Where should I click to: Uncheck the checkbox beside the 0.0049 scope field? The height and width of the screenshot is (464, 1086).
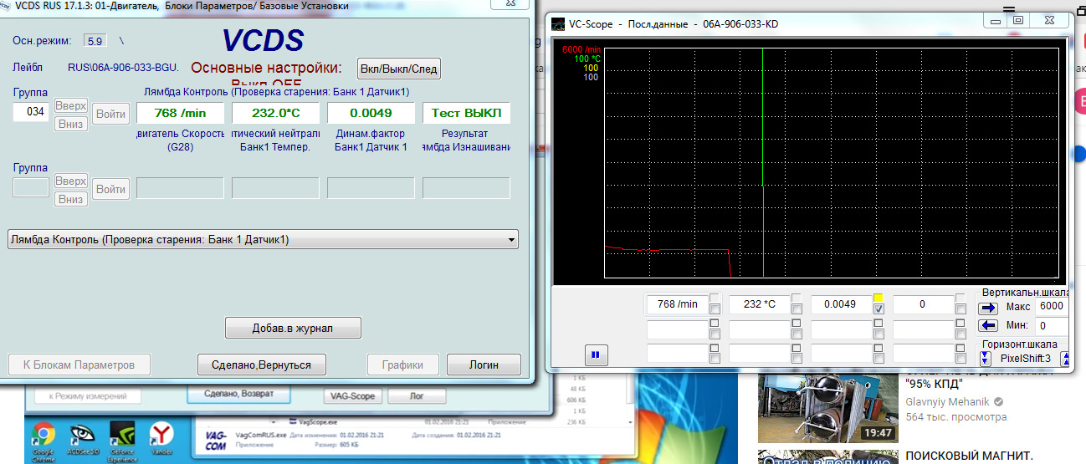[879, 310]
